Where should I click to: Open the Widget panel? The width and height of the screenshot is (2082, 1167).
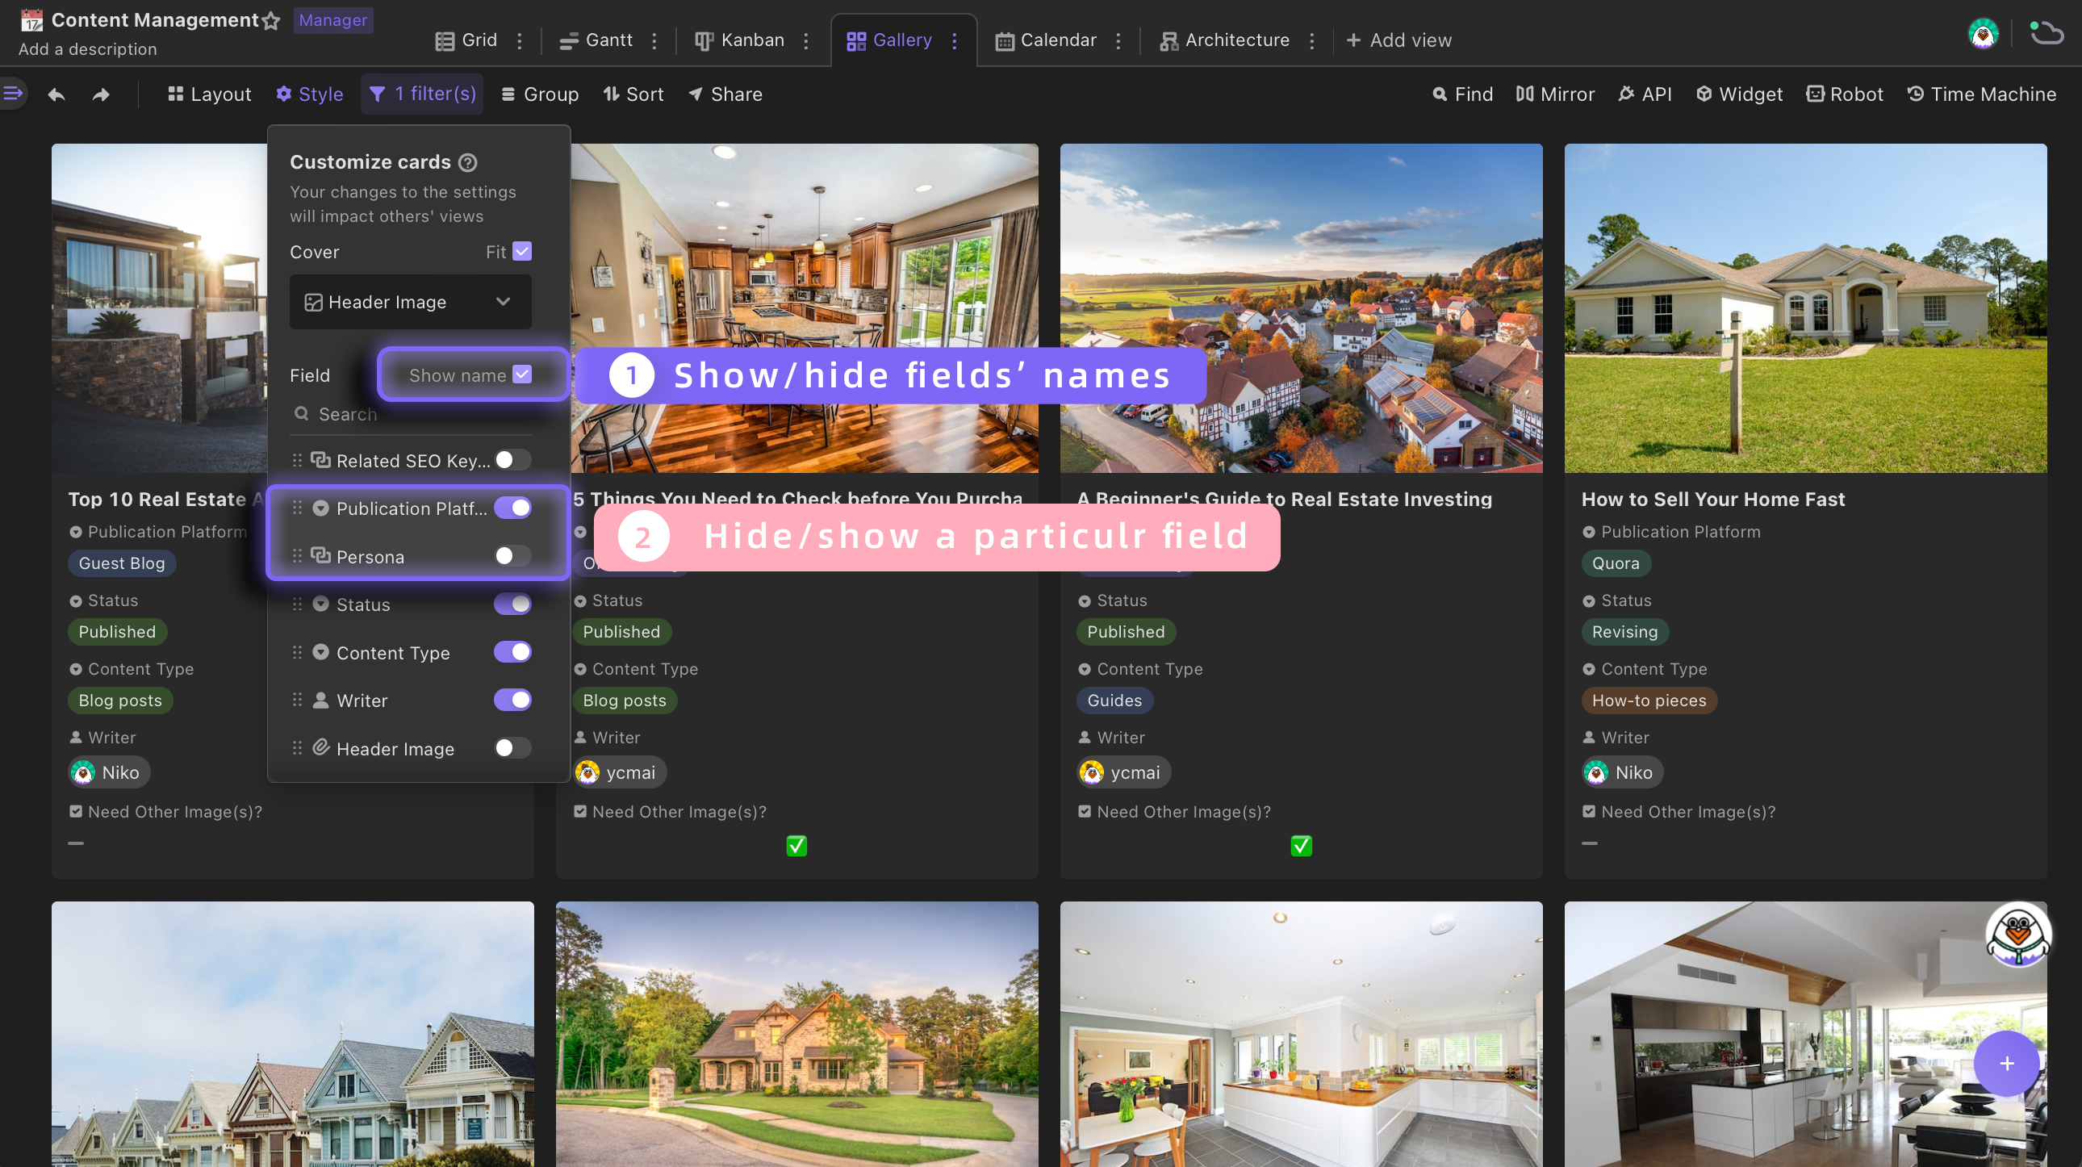[1738, 94]
